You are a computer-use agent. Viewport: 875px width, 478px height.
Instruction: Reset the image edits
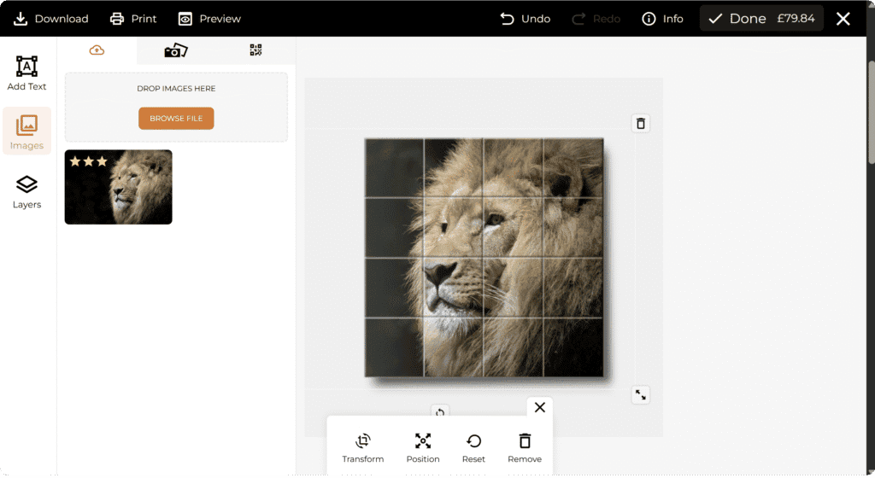(x=473, y=441)
